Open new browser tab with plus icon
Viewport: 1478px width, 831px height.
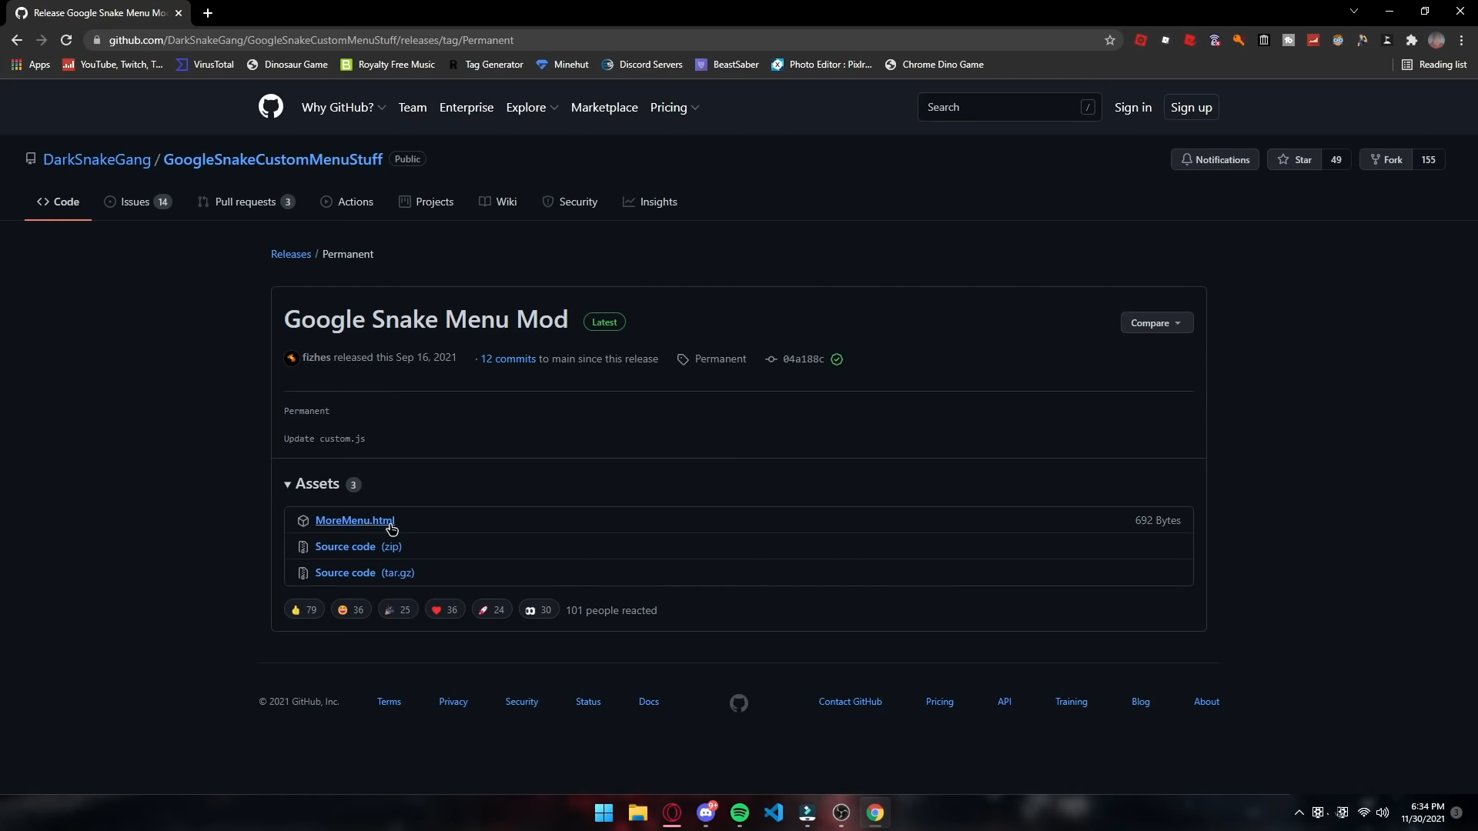click(208, 13)
